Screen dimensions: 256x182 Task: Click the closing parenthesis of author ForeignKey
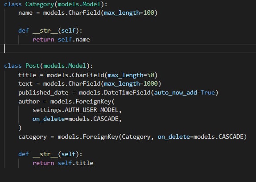[x=20, y=128]
